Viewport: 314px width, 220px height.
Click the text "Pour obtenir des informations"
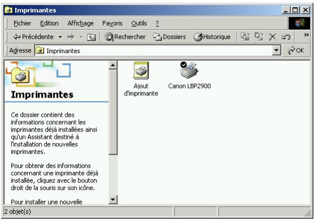tap(51, 166)
